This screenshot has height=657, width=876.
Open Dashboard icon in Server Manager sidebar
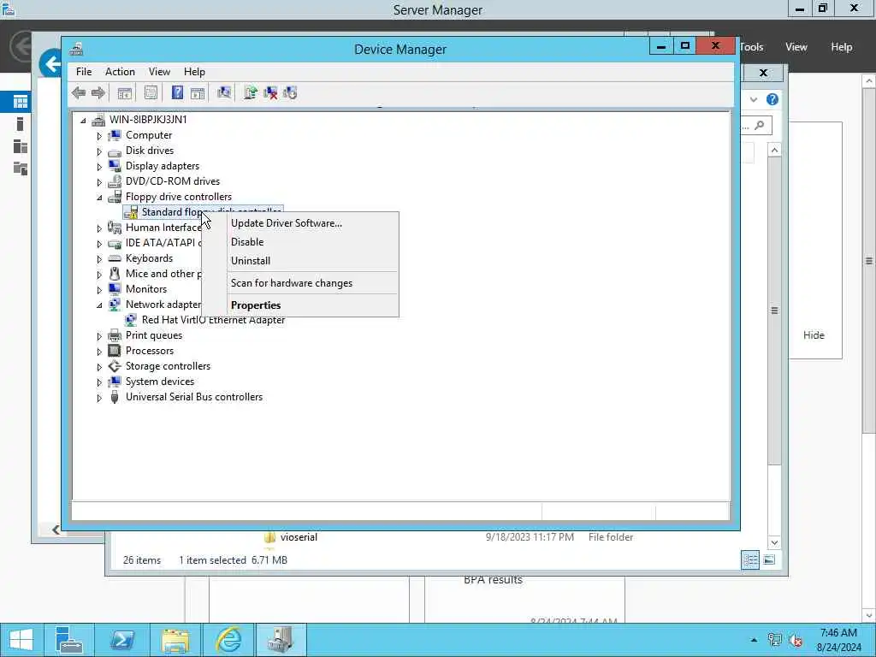pos(21,102)
